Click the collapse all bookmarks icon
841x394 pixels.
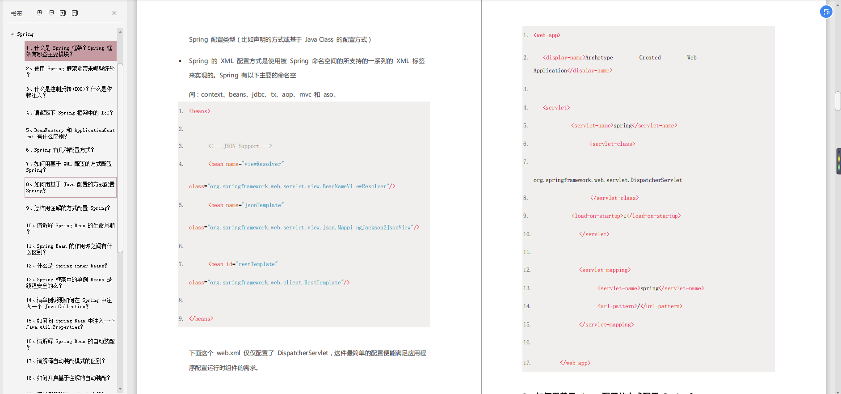(x=51, y=13)
